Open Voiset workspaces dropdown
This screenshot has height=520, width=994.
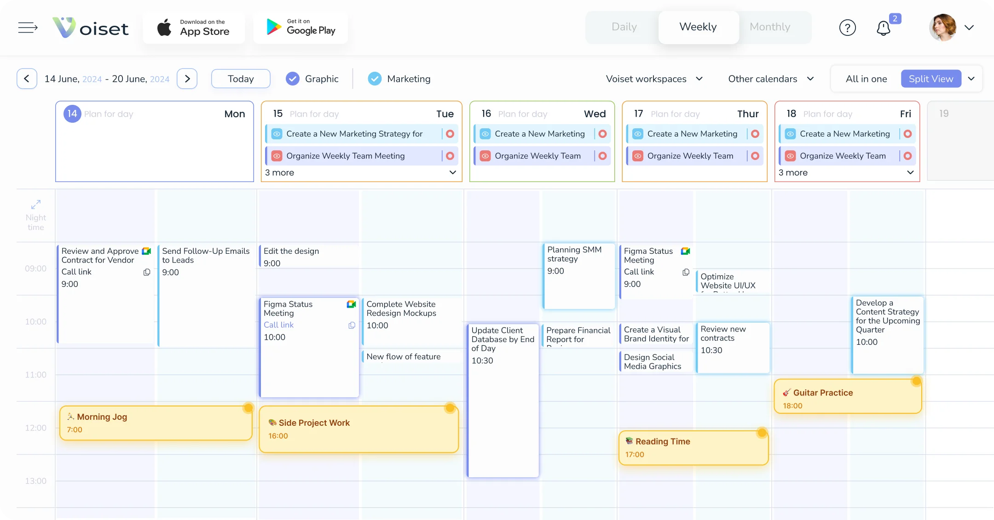(x=654, y=79)
